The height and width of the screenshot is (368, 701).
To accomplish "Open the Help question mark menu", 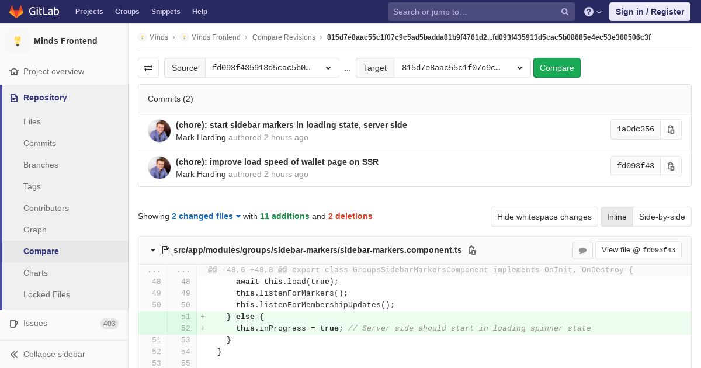I will [592, 12].
